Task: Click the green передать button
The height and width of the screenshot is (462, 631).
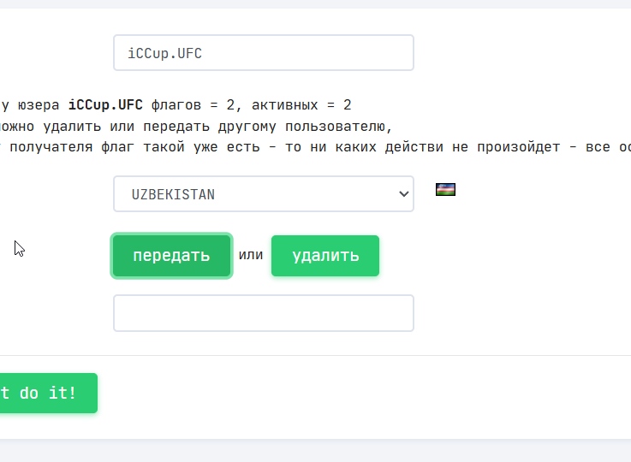Action: pyautogui.click(x=171, y=256)
